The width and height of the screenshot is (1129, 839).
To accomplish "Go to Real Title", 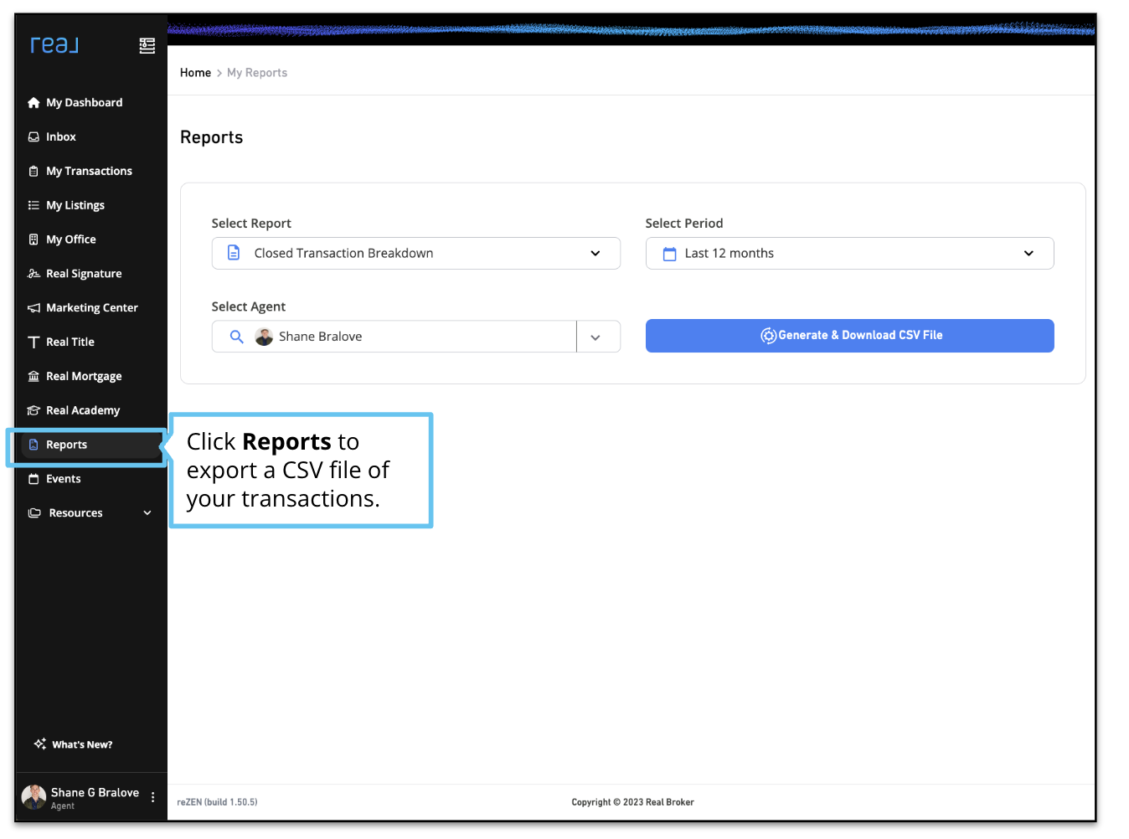I will pos(70,342).
